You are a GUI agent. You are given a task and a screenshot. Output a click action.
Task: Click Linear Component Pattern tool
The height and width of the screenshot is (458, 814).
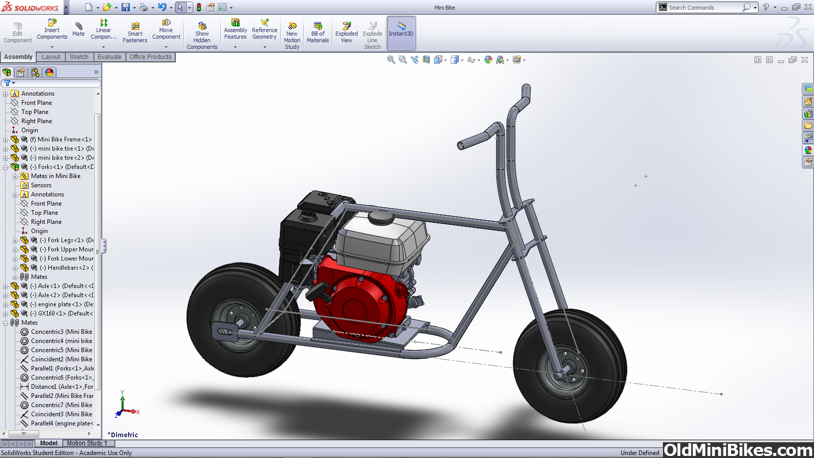pyautogui.click(x=103, y=30)
